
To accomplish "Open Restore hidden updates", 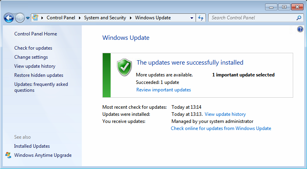I will pyautogui.click(x=39, y=75).
